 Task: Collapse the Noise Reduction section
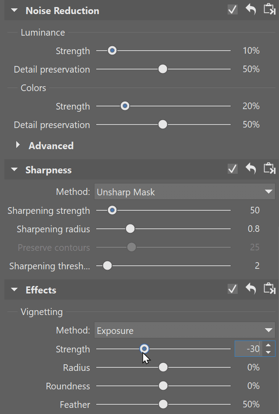14,11
